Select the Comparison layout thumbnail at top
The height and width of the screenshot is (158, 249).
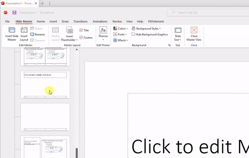coord(45,57)
